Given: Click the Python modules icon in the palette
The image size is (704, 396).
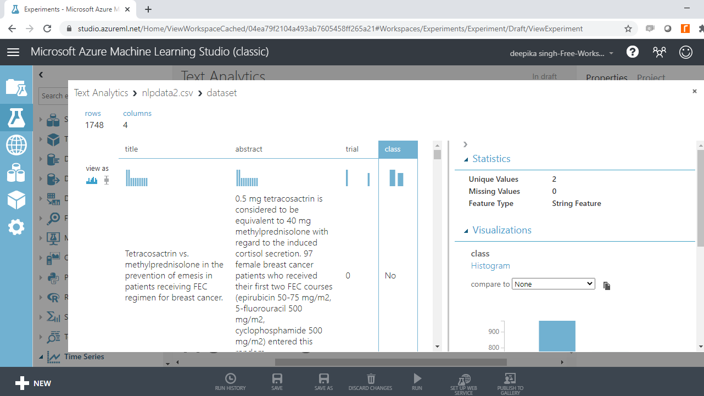Looking at the screenshot, I should point(53,277).
